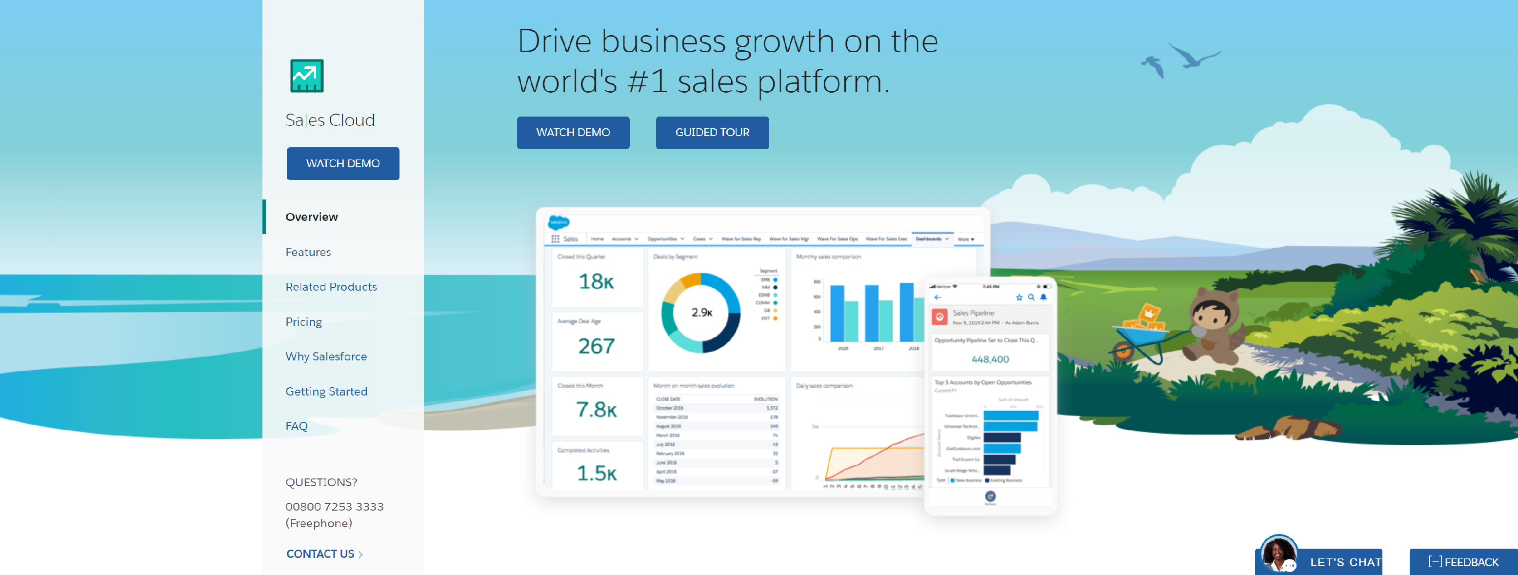Viewport: 1518px width, 575px height.
Task: Click the Sales Cloud title text
Action: [x=330, y=120]
